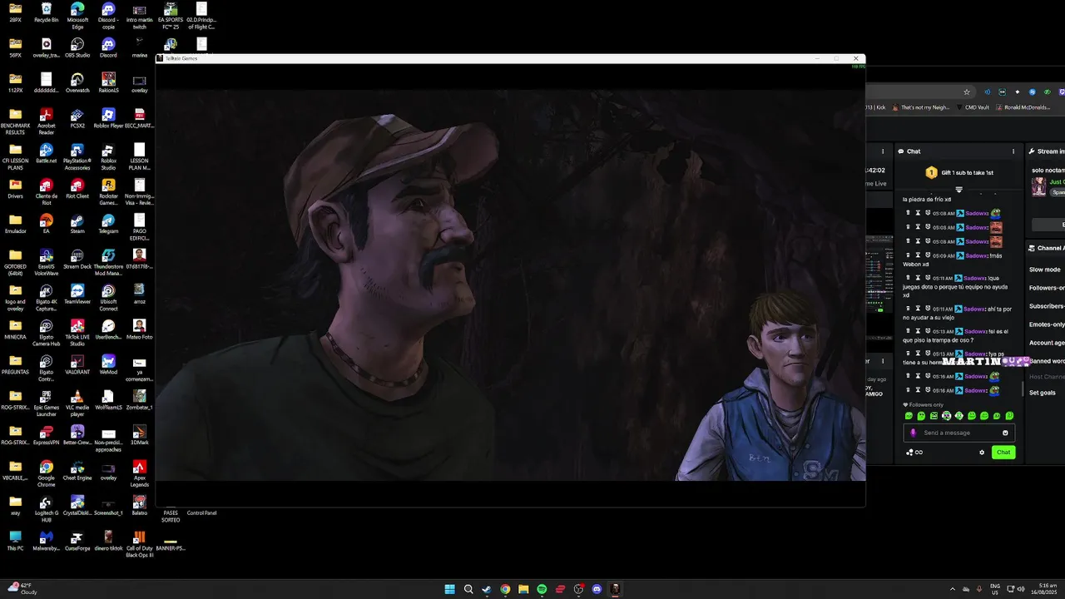Open That's not my Neigh... bookmark

922,107
